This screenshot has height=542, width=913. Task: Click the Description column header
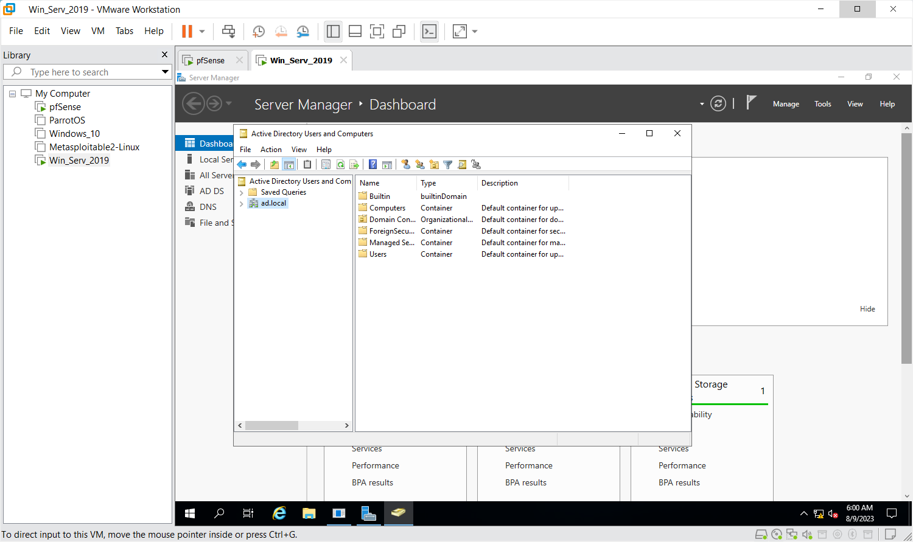pos(523,183)
